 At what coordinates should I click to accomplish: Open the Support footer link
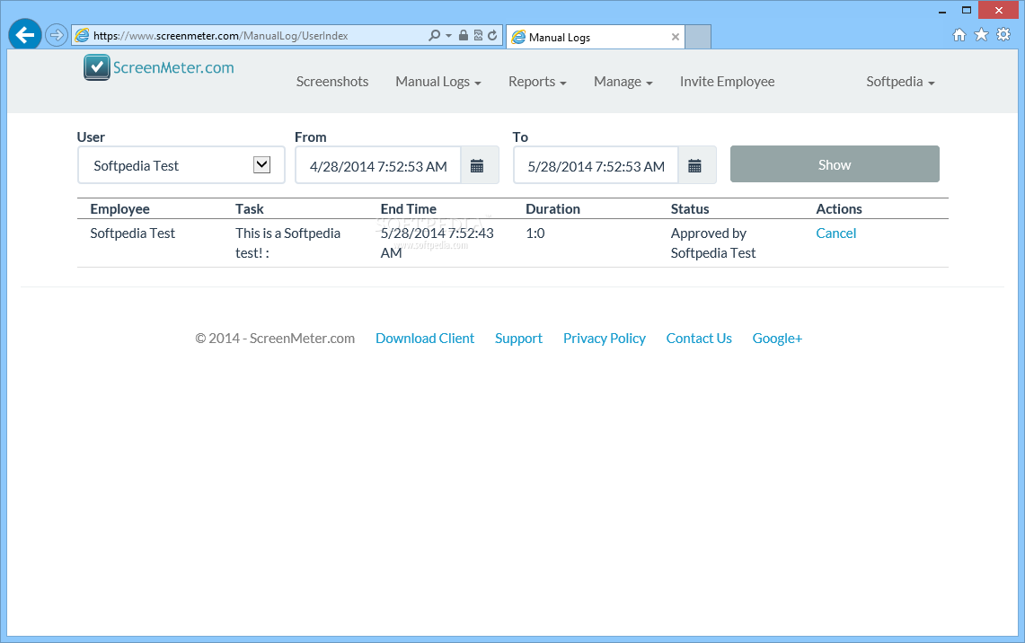518,339
